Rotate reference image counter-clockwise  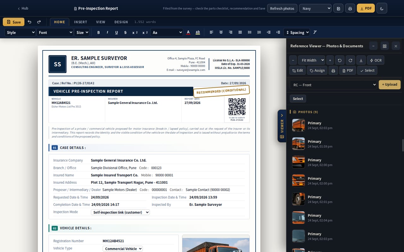coord(340,60)
